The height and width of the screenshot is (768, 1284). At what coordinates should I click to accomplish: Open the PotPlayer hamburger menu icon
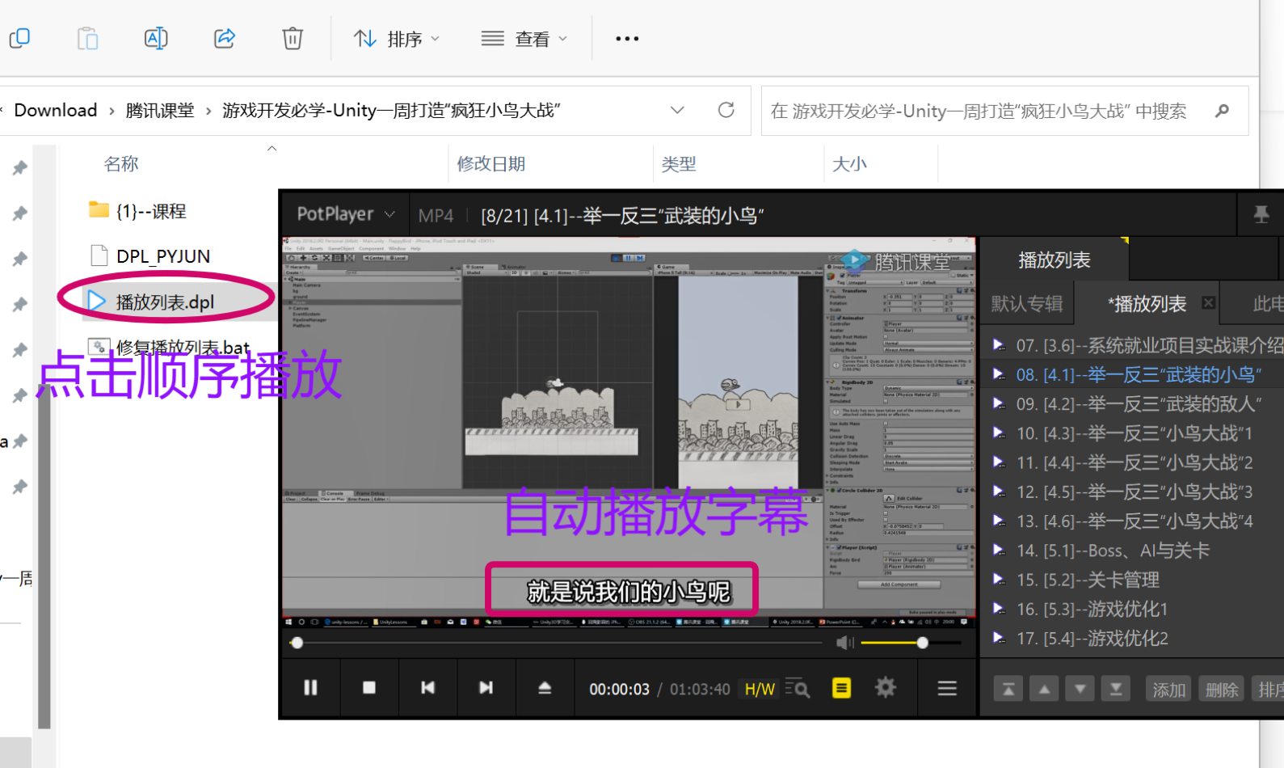[947, 688]
